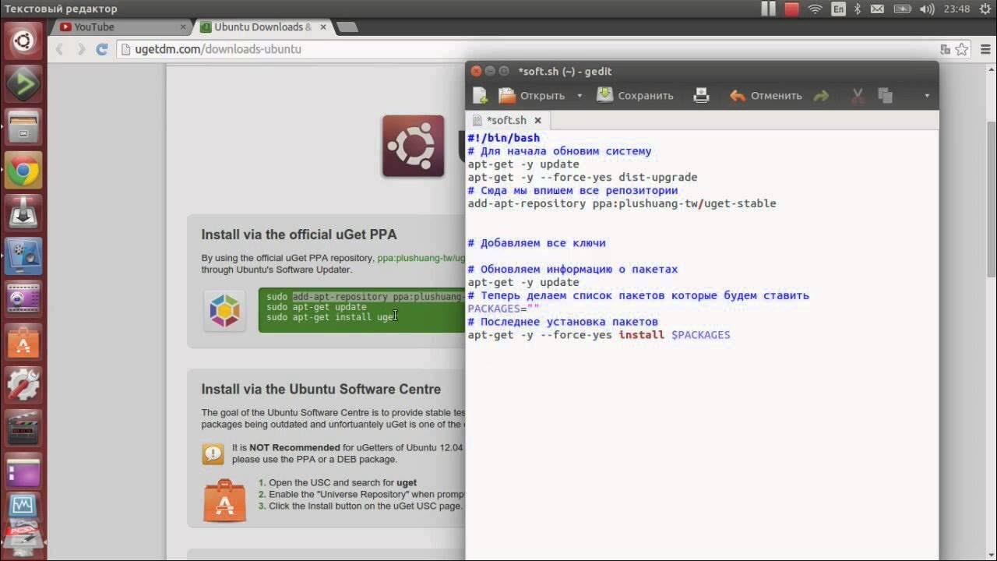Open a new Chrome tab
997x561 pixels.
coord(347,27)
